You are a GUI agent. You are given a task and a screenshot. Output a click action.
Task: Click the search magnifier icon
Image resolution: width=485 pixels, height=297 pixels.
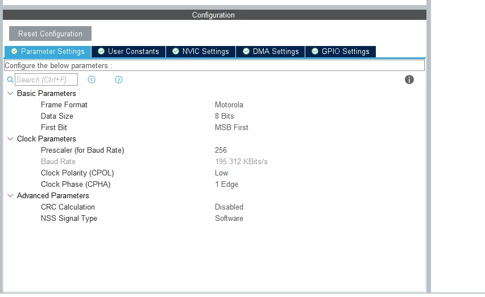click(10, 80)
